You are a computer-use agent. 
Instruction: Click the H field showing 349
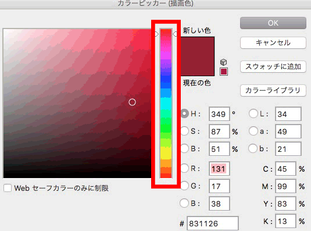click(219, 114)
